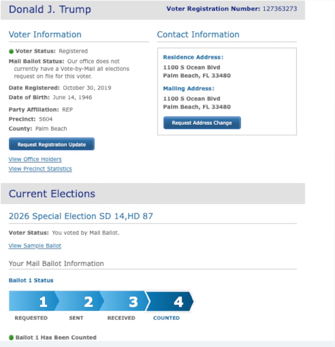Click the Request Registration Update button
Viewport: 335px width, 347px height.
52,144
